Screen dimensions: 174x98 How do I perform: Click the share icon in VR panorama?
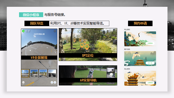point(52,82)
